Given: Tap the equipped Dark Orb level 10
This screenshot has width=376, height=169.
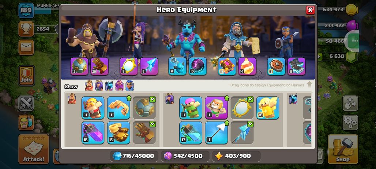Looking at the screenshot, I should [198, 66].
